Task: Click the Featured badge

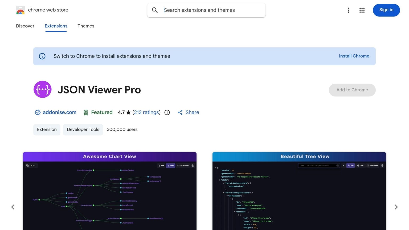Action: click(98, 112)
